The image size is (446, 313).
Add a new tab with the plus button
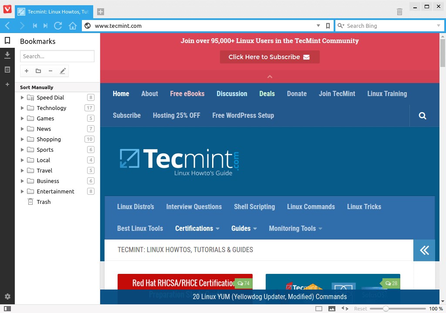tap(101, 12)
